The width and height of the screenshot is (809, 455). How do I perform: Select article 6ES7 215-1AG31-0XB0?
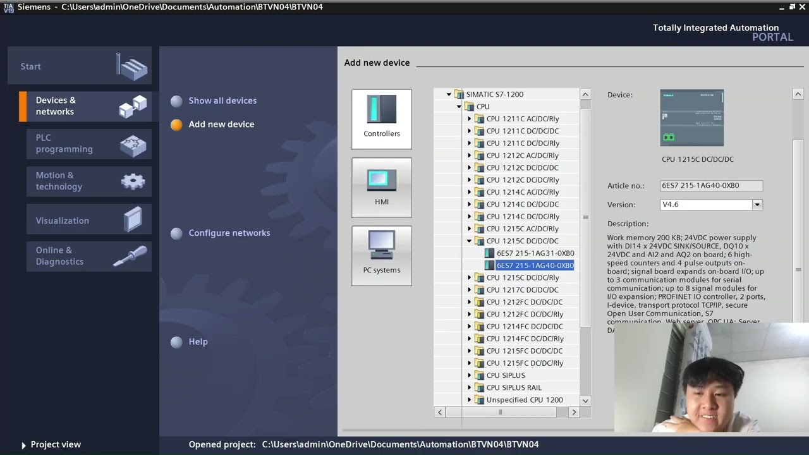click(535, 253)
